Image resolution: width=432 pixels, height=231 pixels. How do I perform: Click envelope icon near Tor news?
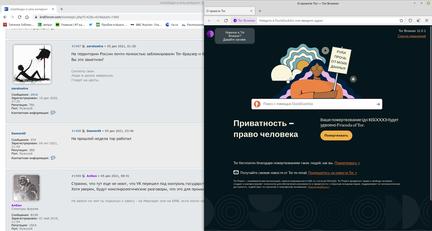tap(236, 172)
